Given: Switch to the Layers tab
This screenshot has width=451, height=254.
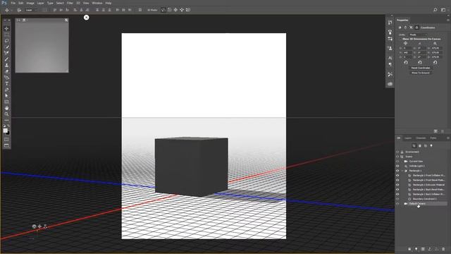Looking at the screenshot, I should pos(408,138).
